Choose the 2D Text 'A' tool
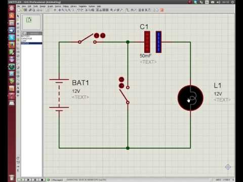243x182 pixels. [x=18, y=88]
